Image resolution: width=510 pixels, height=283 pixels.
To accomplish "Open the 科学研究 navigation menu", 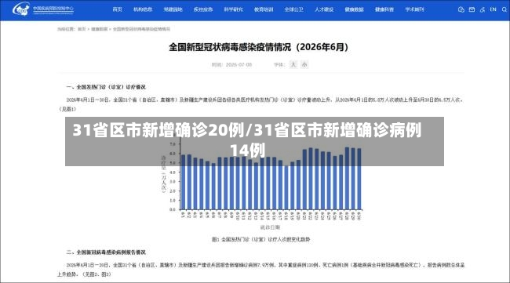I will click(233, 9).
